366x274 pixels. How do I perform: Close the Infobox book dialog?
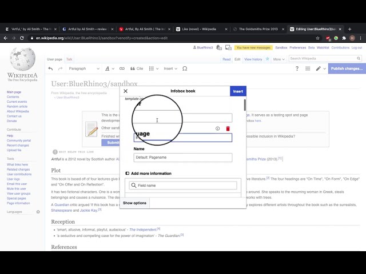click(x=126, y=91)
